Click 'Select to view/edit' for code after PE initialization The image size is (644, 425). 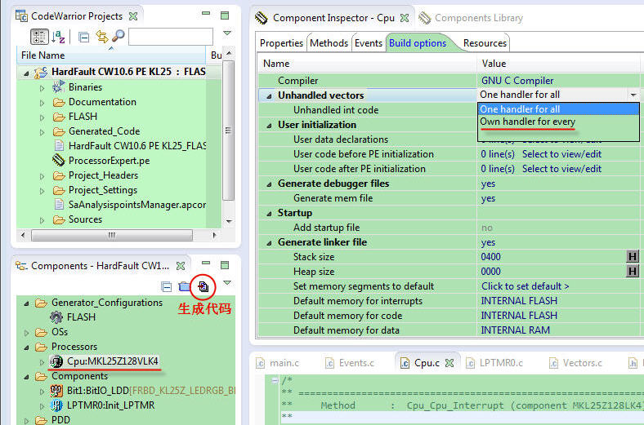click(x=561, y=169)
